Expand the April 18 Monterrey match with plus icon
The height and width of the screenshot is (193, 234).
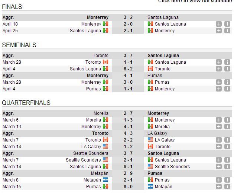219,24
